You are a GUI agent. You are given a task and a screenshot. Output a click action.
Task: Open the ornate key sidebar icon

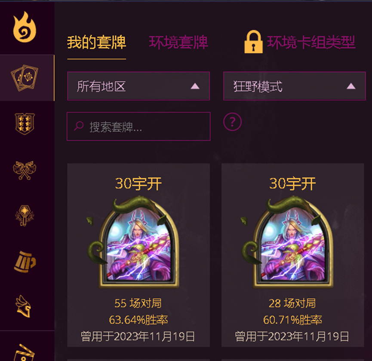pyautogui.click(x=25, y=215)
